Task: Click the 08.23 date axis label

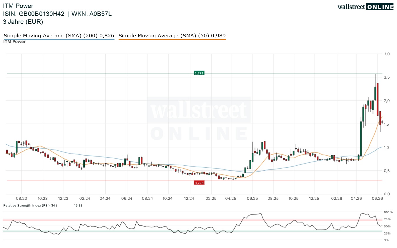Action: point(22,199)
